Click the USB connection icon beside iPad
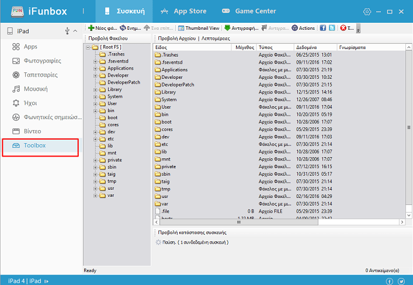 pos(67,31)
